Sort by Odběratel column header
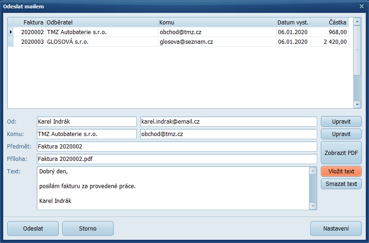 pyautogui.click(x=102, y=22)
